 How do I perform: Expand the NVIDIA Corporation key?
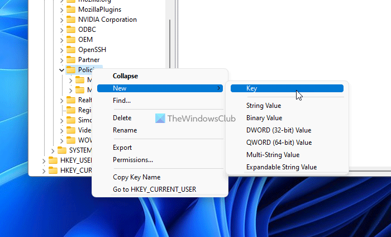61,20
